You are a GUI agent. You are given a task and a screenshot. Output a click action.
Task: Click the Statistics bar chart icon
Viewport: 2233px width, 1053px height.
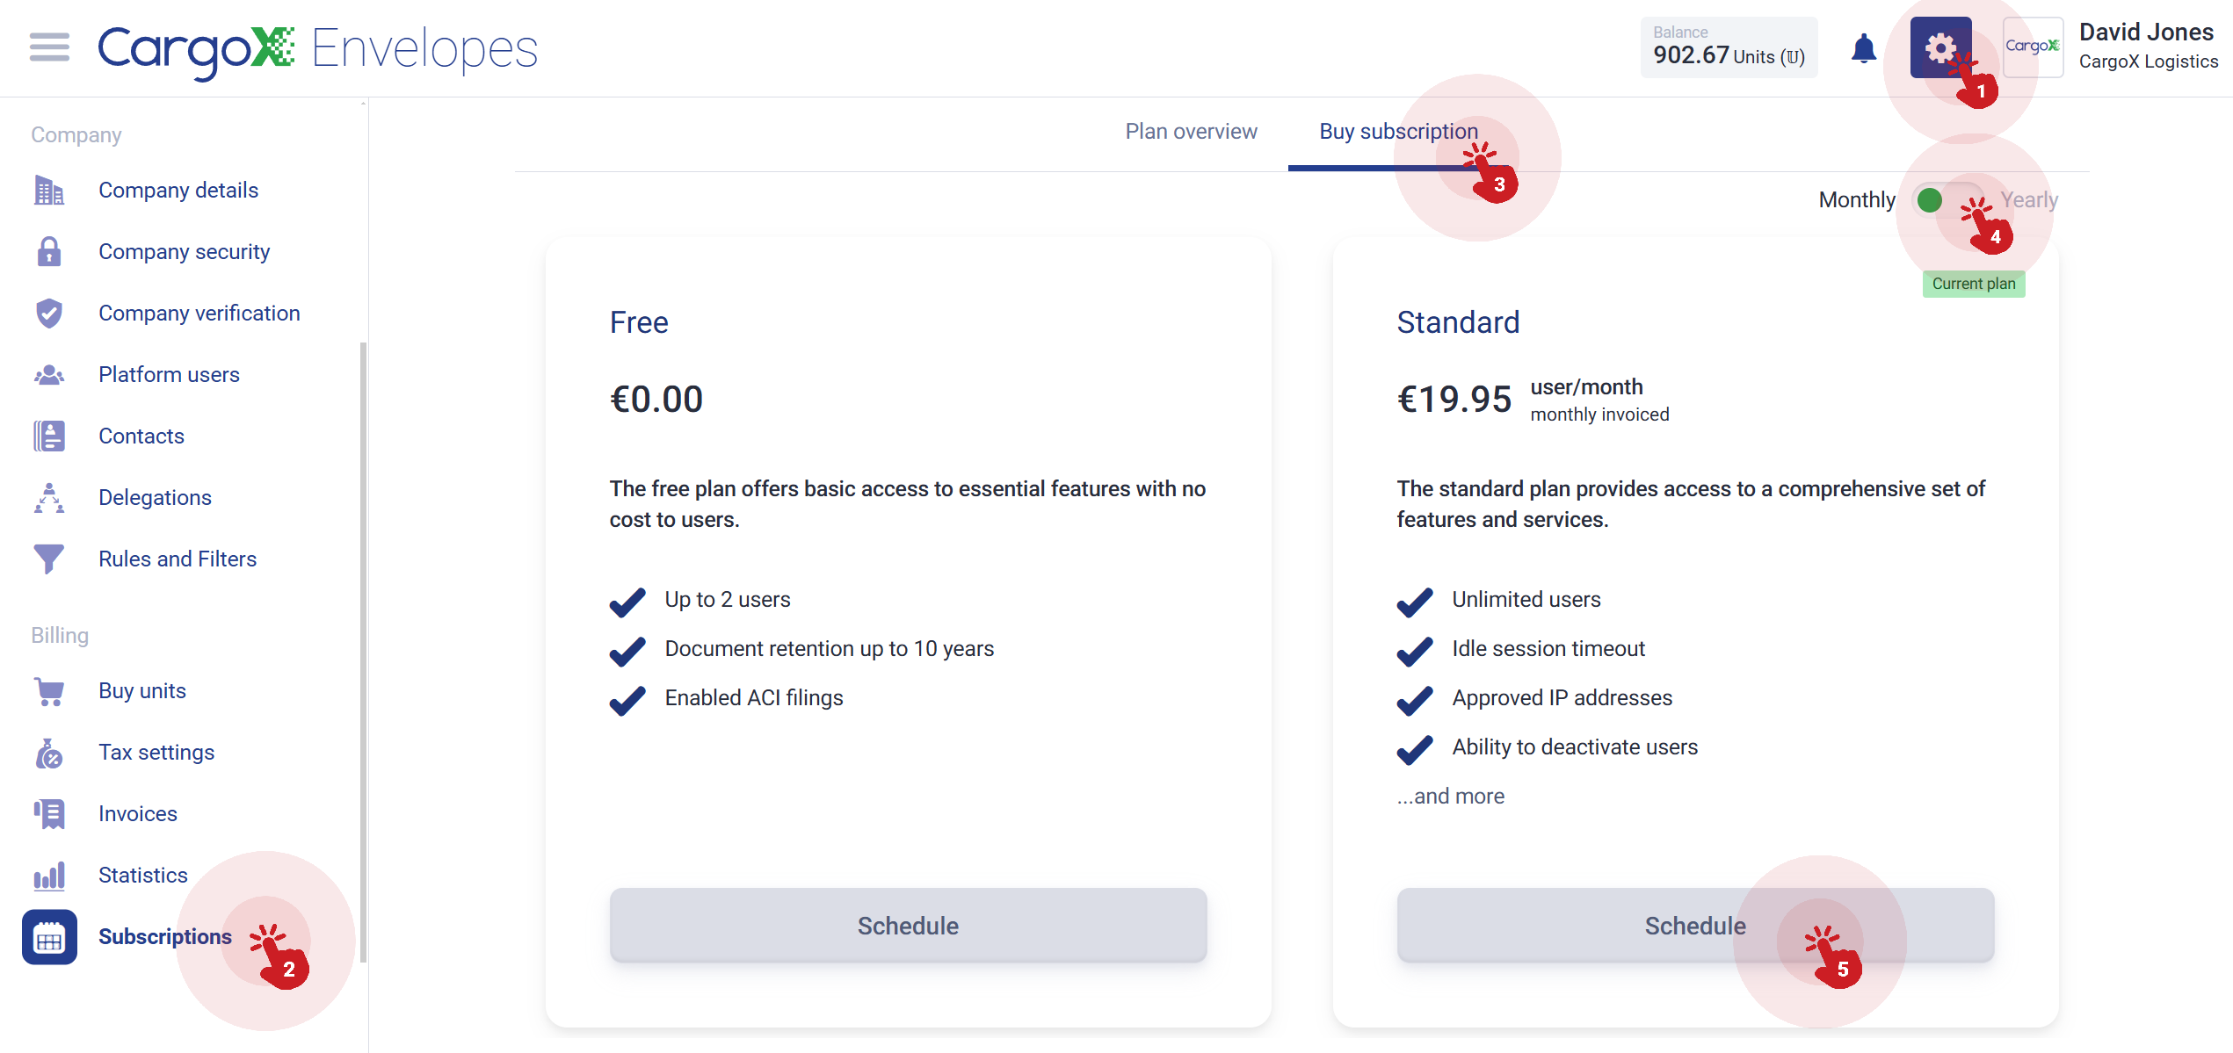tap(49, 876)
